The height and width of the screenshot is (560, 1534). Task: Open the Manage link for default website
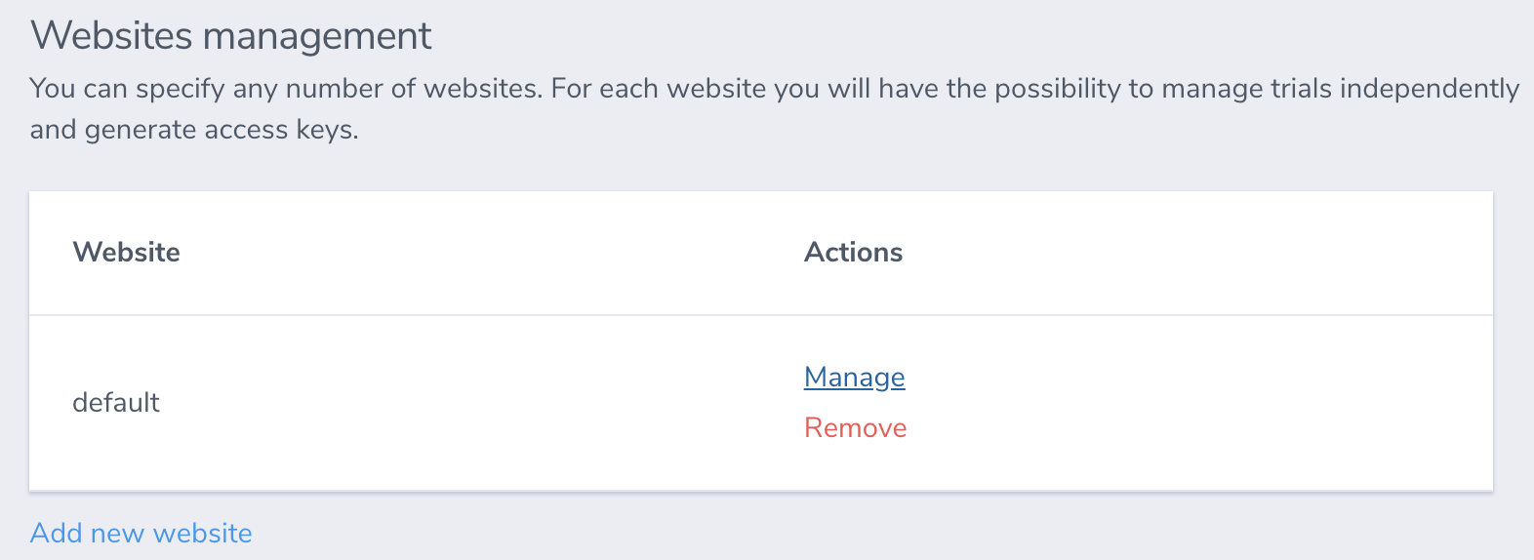854,378
